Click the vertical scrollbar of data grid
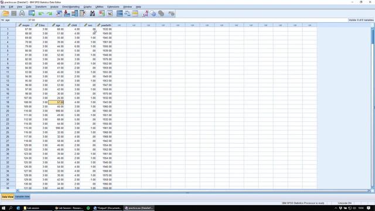The image size is (375, 211). (373, 108)
